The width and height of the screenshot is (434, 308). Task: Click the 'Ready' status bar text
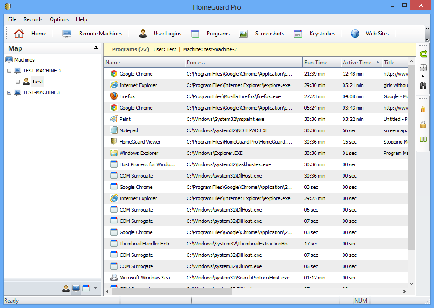pos(11,300)
